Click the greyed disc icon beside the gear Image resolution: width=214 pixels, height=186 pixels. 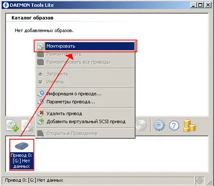[x=141, y=125]
